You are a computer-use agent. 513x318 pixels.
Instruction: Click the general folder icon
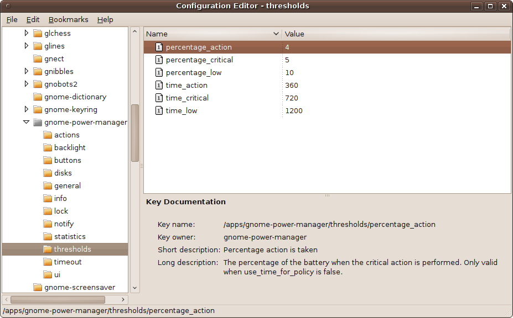pos(48,185)
